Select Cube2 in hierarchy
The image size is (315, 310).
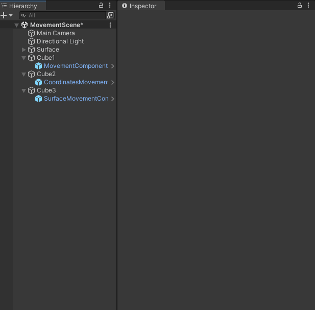click(x=46, y=74)
